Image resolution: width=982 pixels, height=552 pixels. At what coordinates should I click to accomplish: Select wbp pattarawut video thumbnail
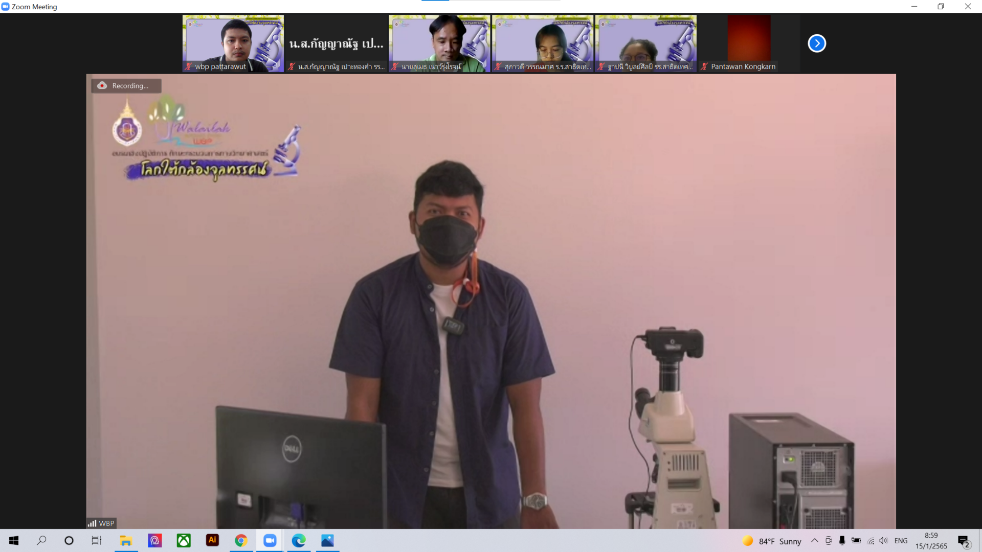point(233,43)
